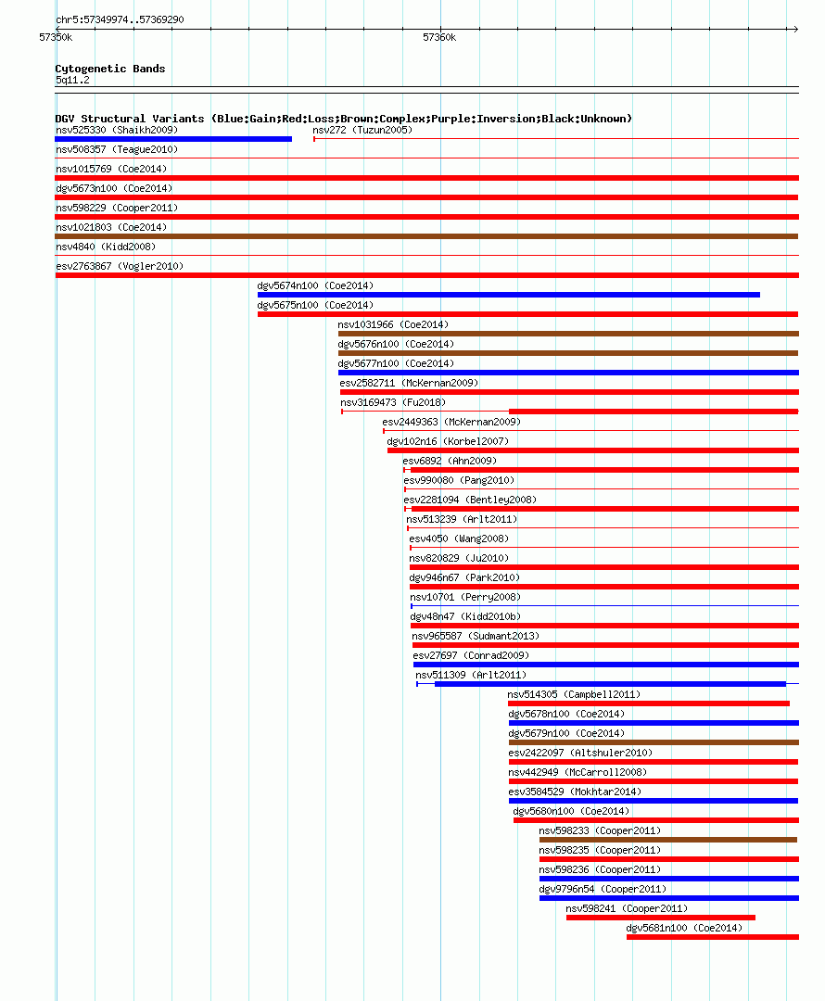Select esv3584529 (Mokhtar2014) label
The height and width of the screenshot is (1001, 825).
tap(575, 792)
